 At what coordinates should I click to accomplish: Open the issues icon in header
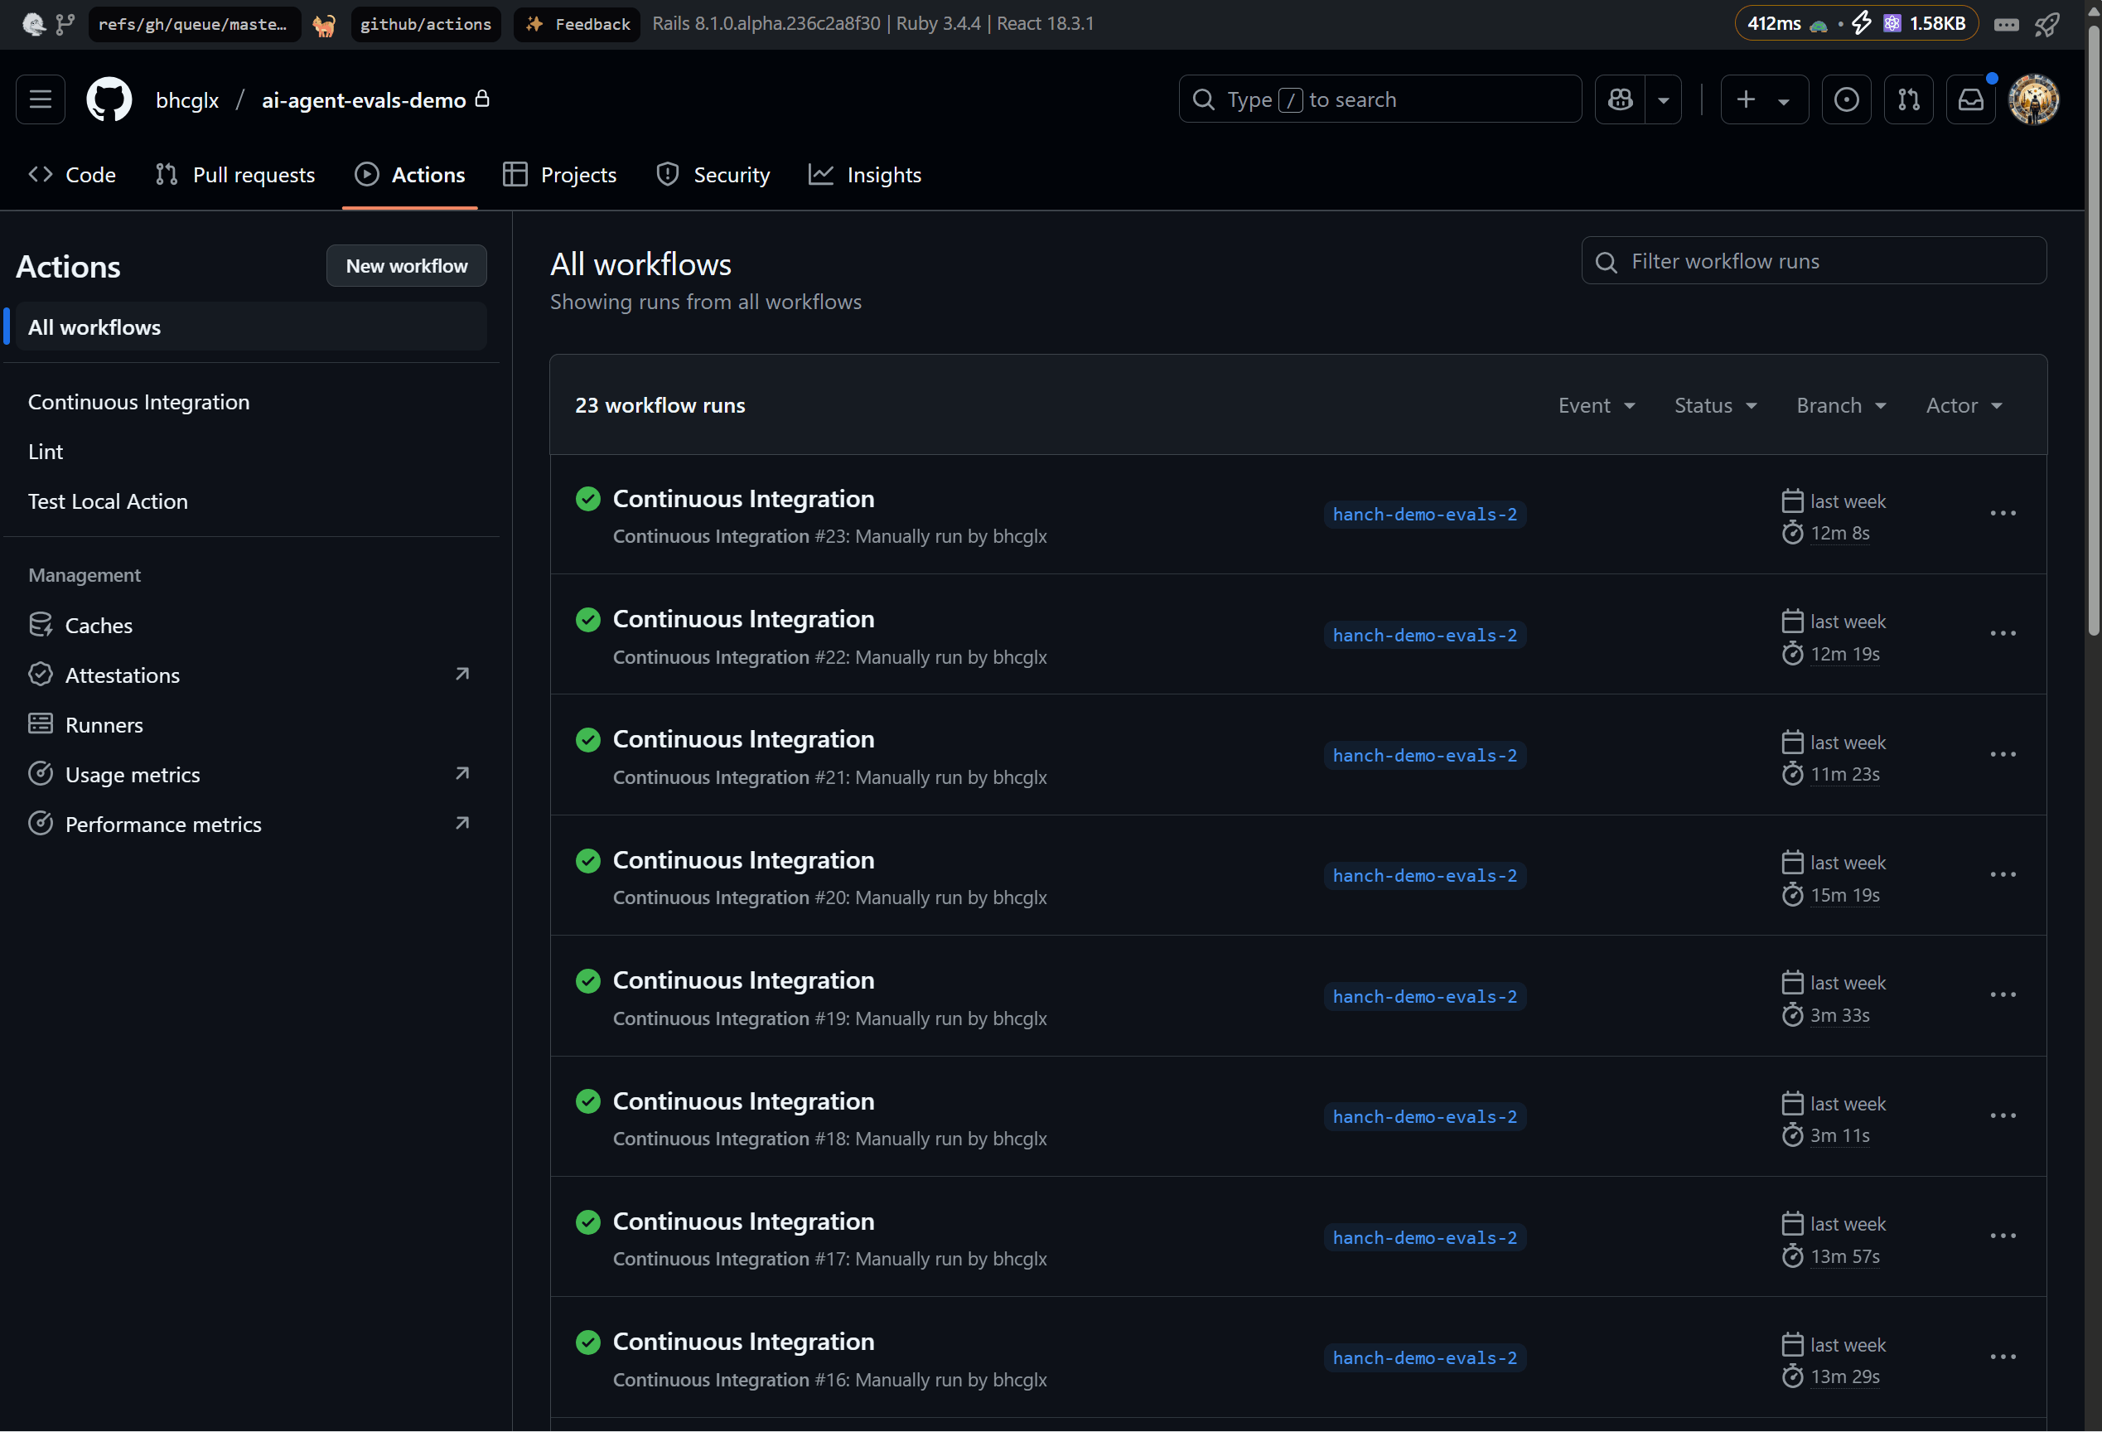click(x=1846, y=99)
